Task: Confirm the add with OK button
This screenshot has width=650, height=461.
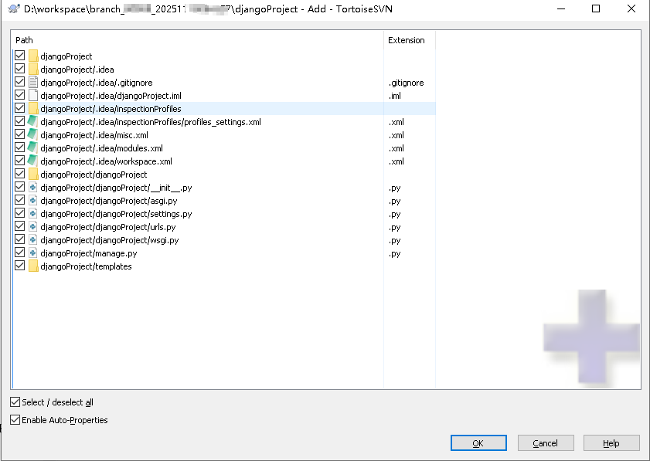Action: 478,442
